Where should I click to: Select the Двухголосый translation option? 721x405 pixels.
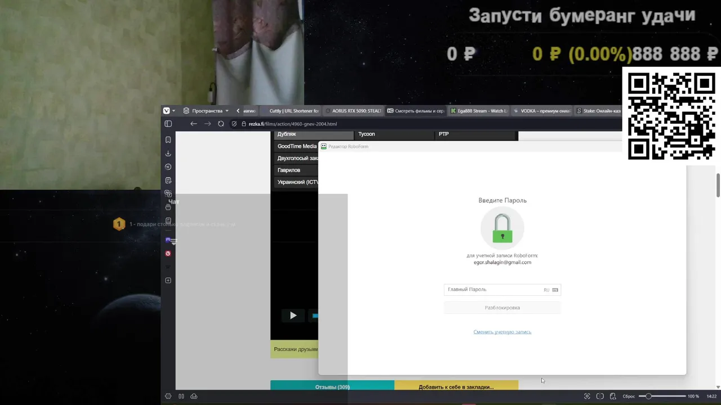coord(296,158)
